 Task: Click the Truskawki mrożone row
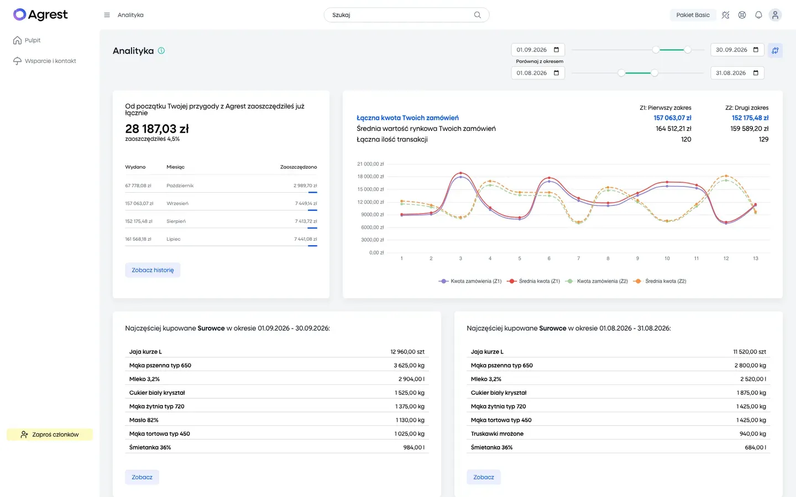click(619, 434)
